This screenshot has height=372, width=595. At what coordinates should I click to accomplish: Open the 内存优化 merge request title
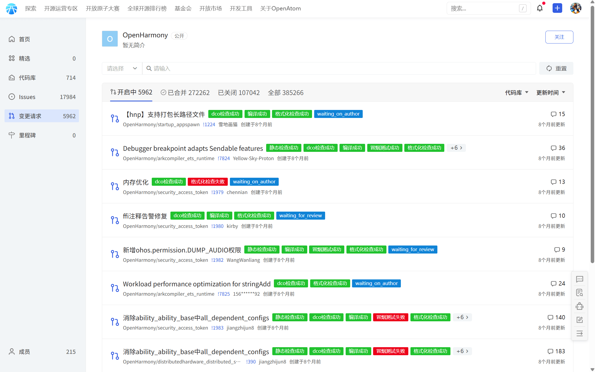point(136,182)
